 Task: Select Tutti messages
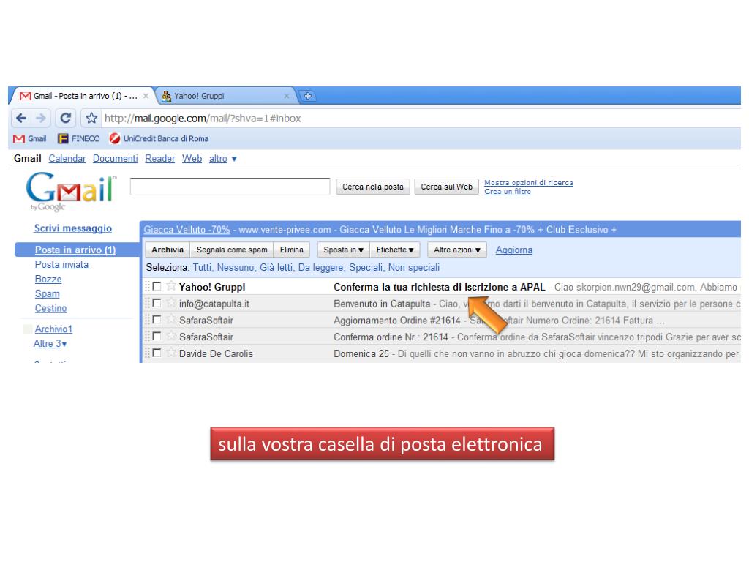click(203, 268)
